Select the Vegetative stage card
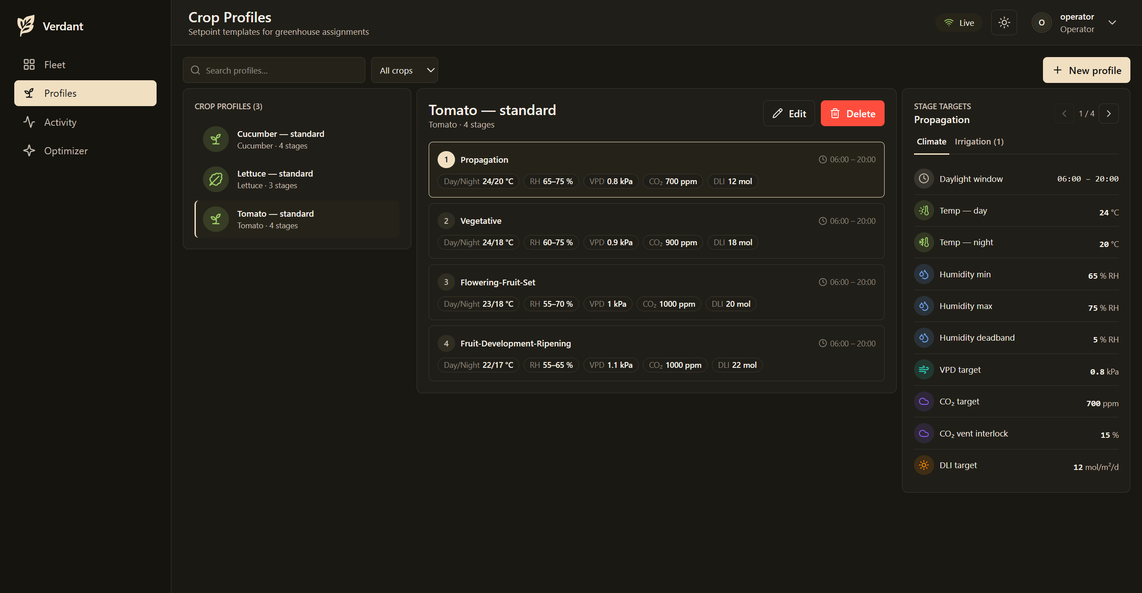This screenshot has height=593, width=1142. 656,231
